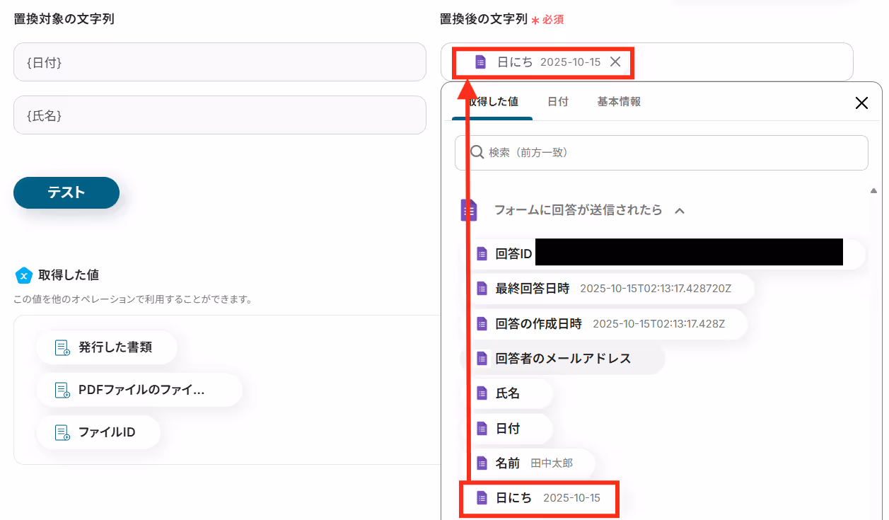Click the form icon beside フォームに回答が送信されたら

tap(469, 210)
